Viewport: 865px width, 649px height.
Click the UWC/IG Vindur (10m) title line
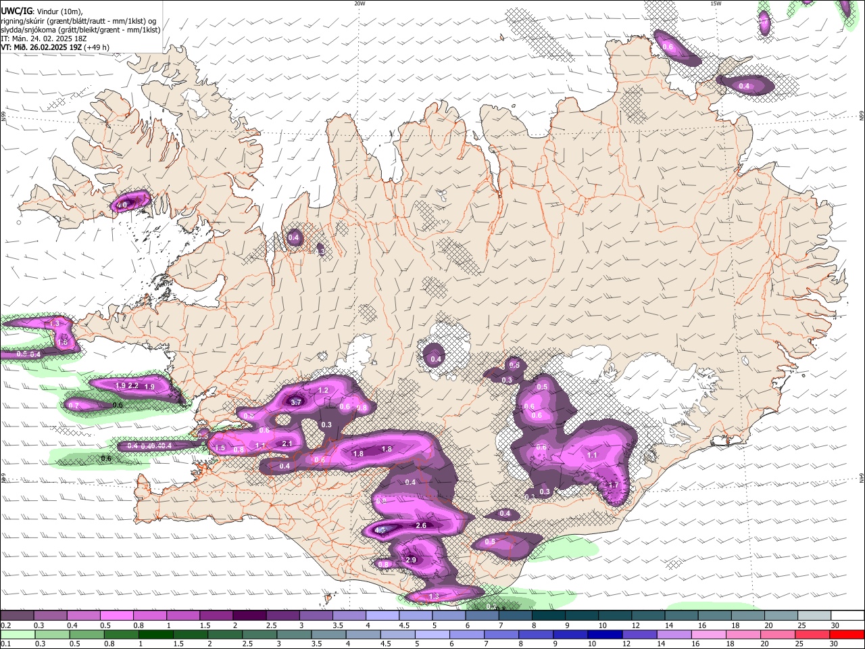(x=42, y=11)
